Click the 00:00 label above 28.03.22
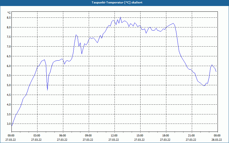Image resolution: width=229 pixels, height=143 pixels. click(218, 136)
